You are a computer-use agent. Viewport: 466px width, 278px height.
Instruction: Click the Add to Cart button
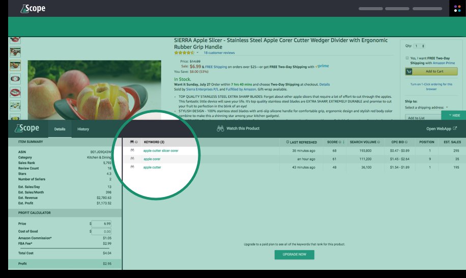(x=431, y=71)
